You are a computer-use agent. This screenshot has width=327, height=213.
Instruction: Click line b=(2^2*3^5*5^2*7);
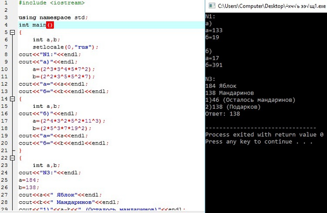point(63,77)
